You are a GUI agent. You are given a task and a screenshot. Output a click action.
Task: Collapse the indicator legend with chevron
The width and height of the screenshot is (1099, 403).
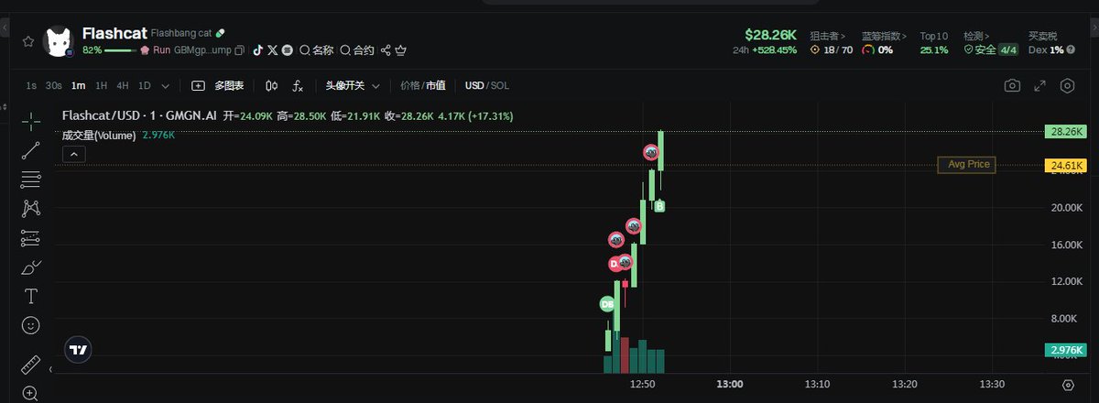click(74, 155)
